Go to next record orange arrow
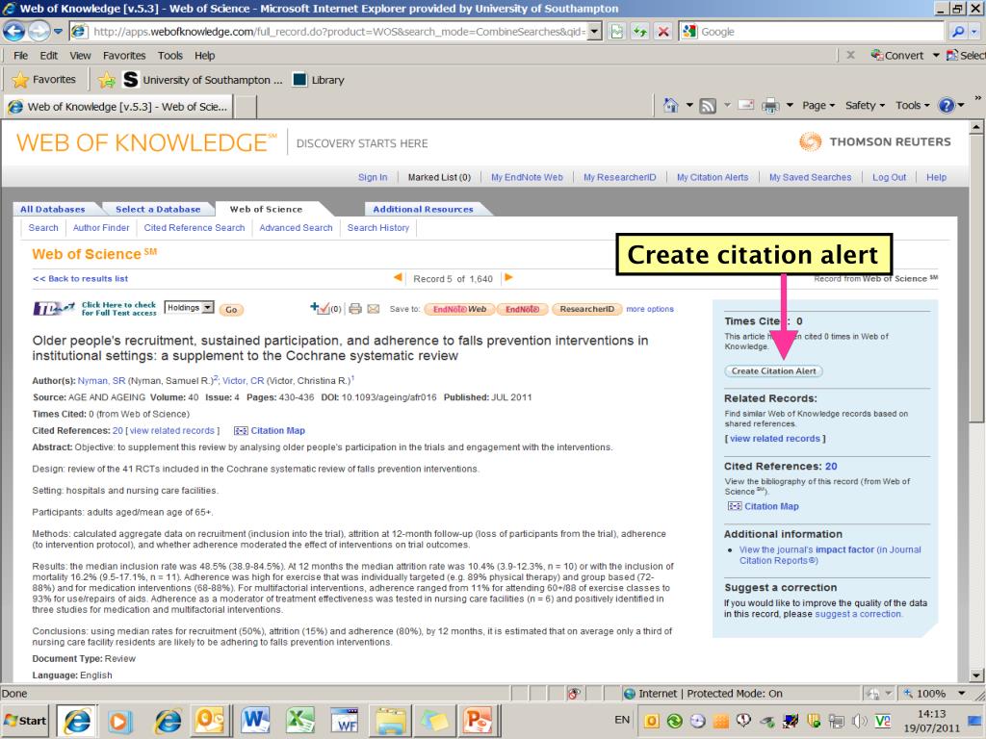This screenshot has width=986, height=739. pos(508,277)
